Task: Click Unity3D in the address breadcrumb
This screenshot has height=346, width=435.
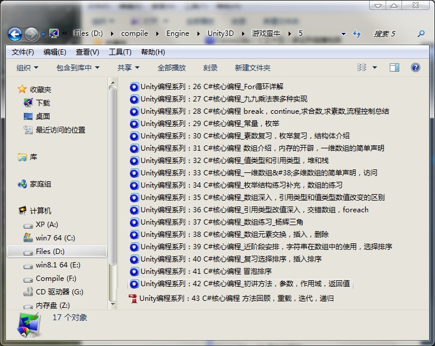Action: pos(220,33)
